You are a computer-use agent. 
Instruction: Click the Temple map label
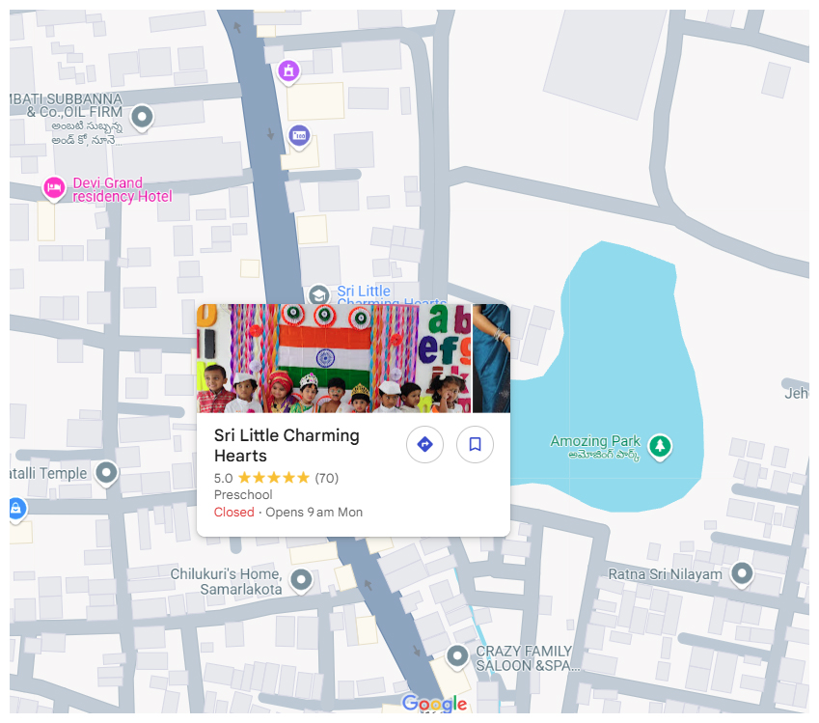click(x=48, y=474)
